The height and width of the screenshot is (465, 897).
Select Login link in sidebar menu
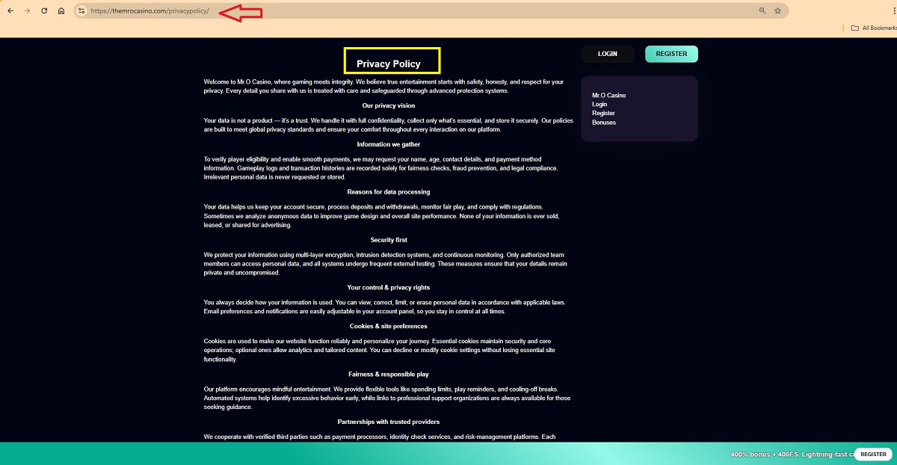599,105
